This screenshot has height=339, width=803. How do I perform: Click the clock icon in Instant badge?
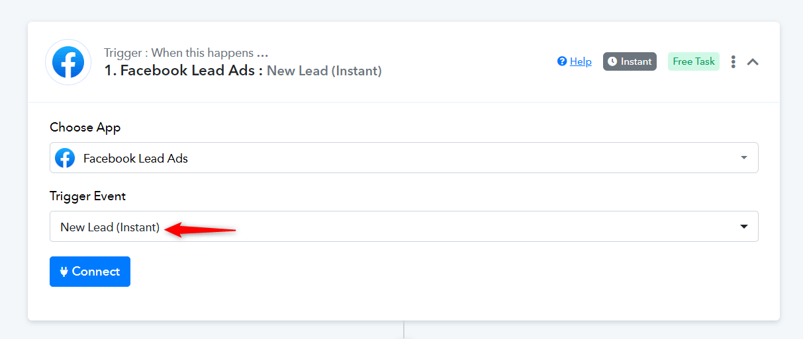[x=612, y=61]
